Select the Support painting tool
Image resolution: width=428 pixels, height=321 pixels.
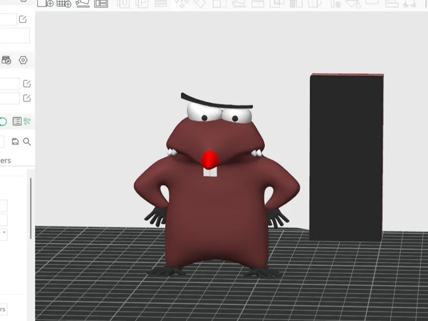point(296,3)
